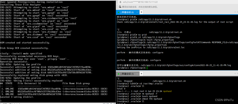238x104 pixels.
Task: Click the voting disk row for OCR3
Action: pos(54,94)
